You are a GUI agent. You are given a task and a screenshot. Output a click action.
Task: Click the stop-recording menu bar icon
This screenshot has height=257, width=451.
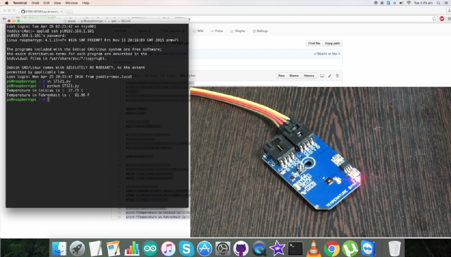tap(382, 3)
